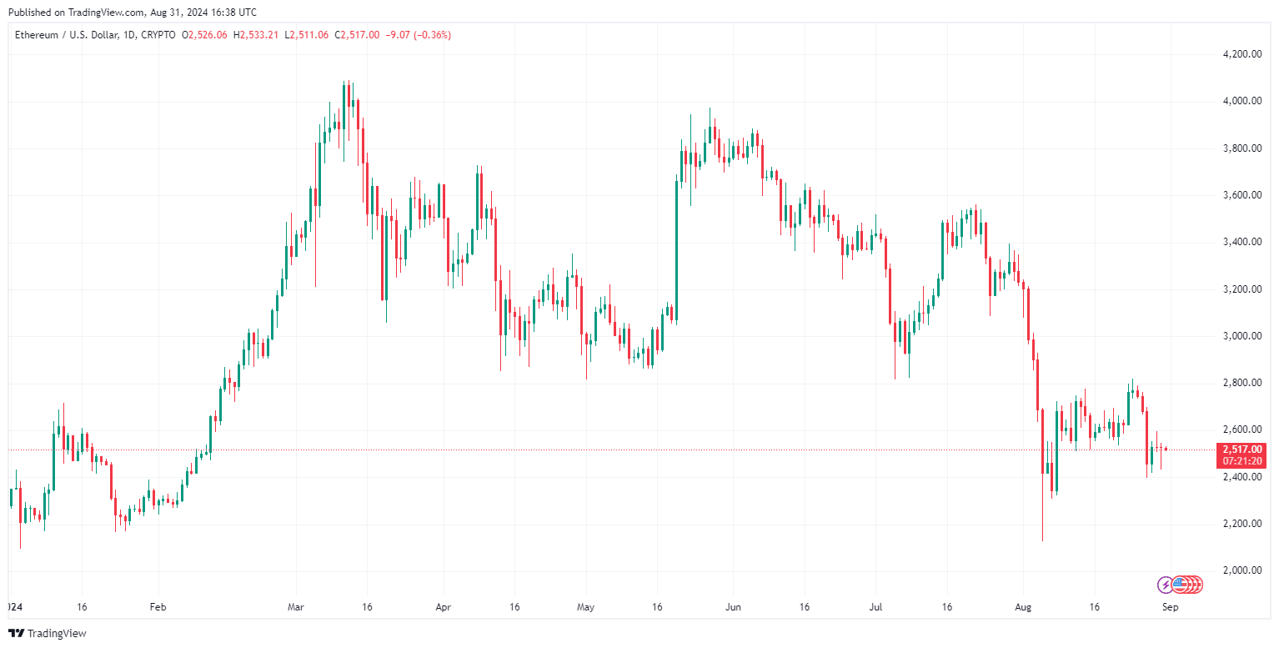This screenshot has width=1279, height=648.
Task: Click the change value '−9.07 (−0.36%)'
Action: coord(418,35)
